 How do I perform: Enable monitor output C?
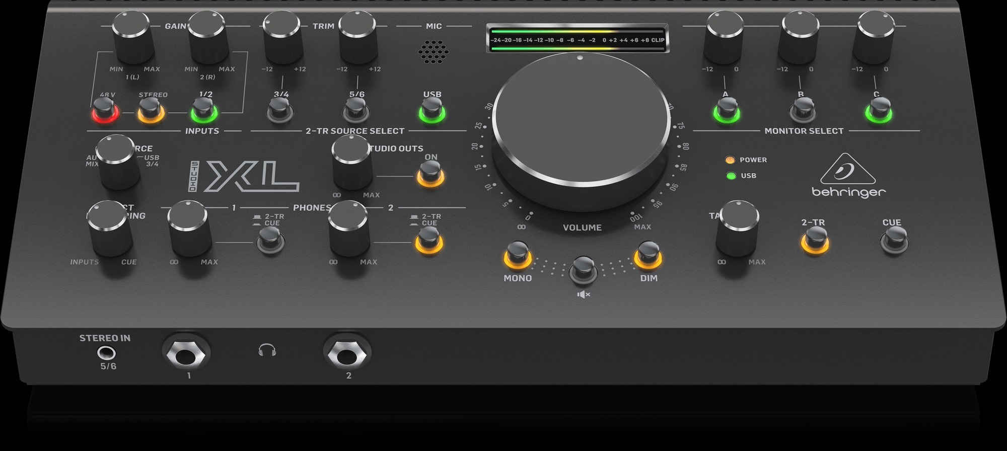click(879, 111)
